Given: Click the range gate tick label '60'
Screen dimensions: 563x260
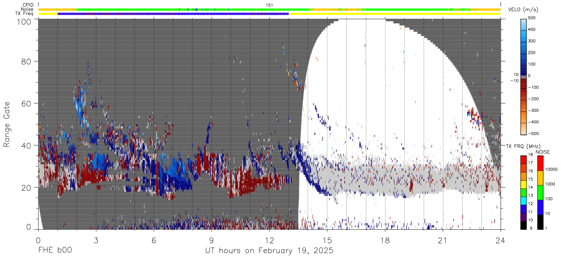Looking at the screenshot, I should [x=26, y=103].
